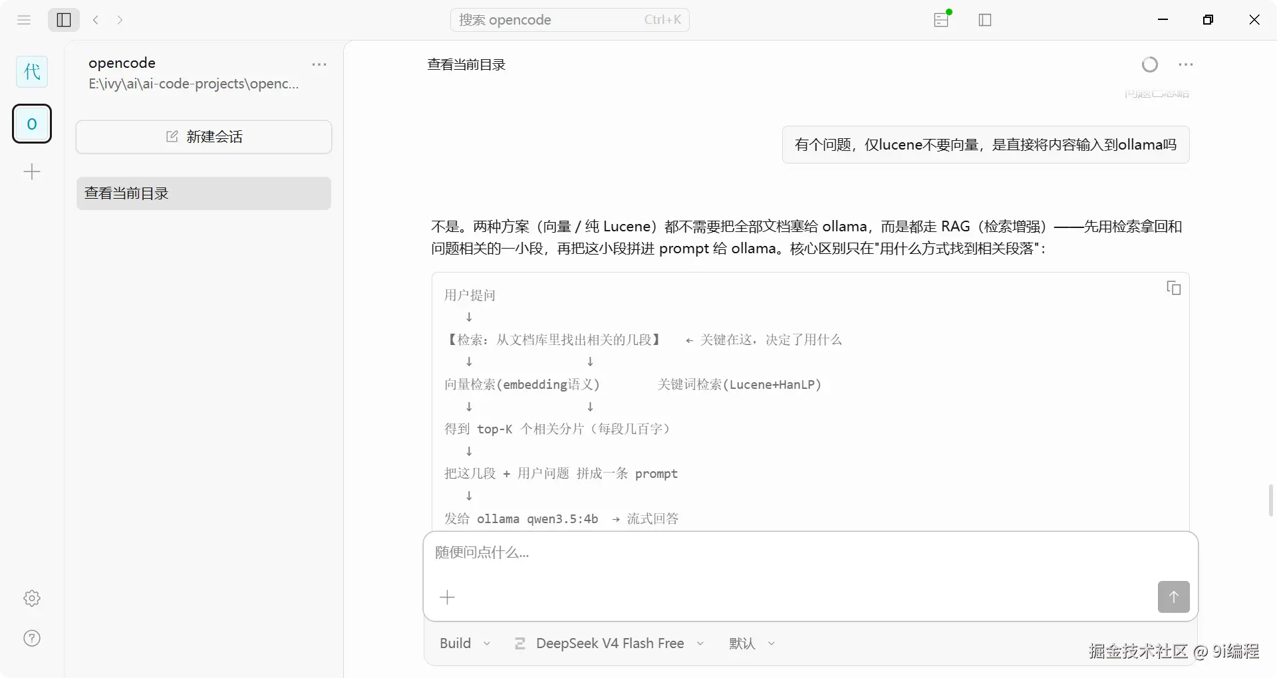The height and width of the screenshot is (678, 1277).
Task: Go back with the left arrow
Action: tap(96, 20)
